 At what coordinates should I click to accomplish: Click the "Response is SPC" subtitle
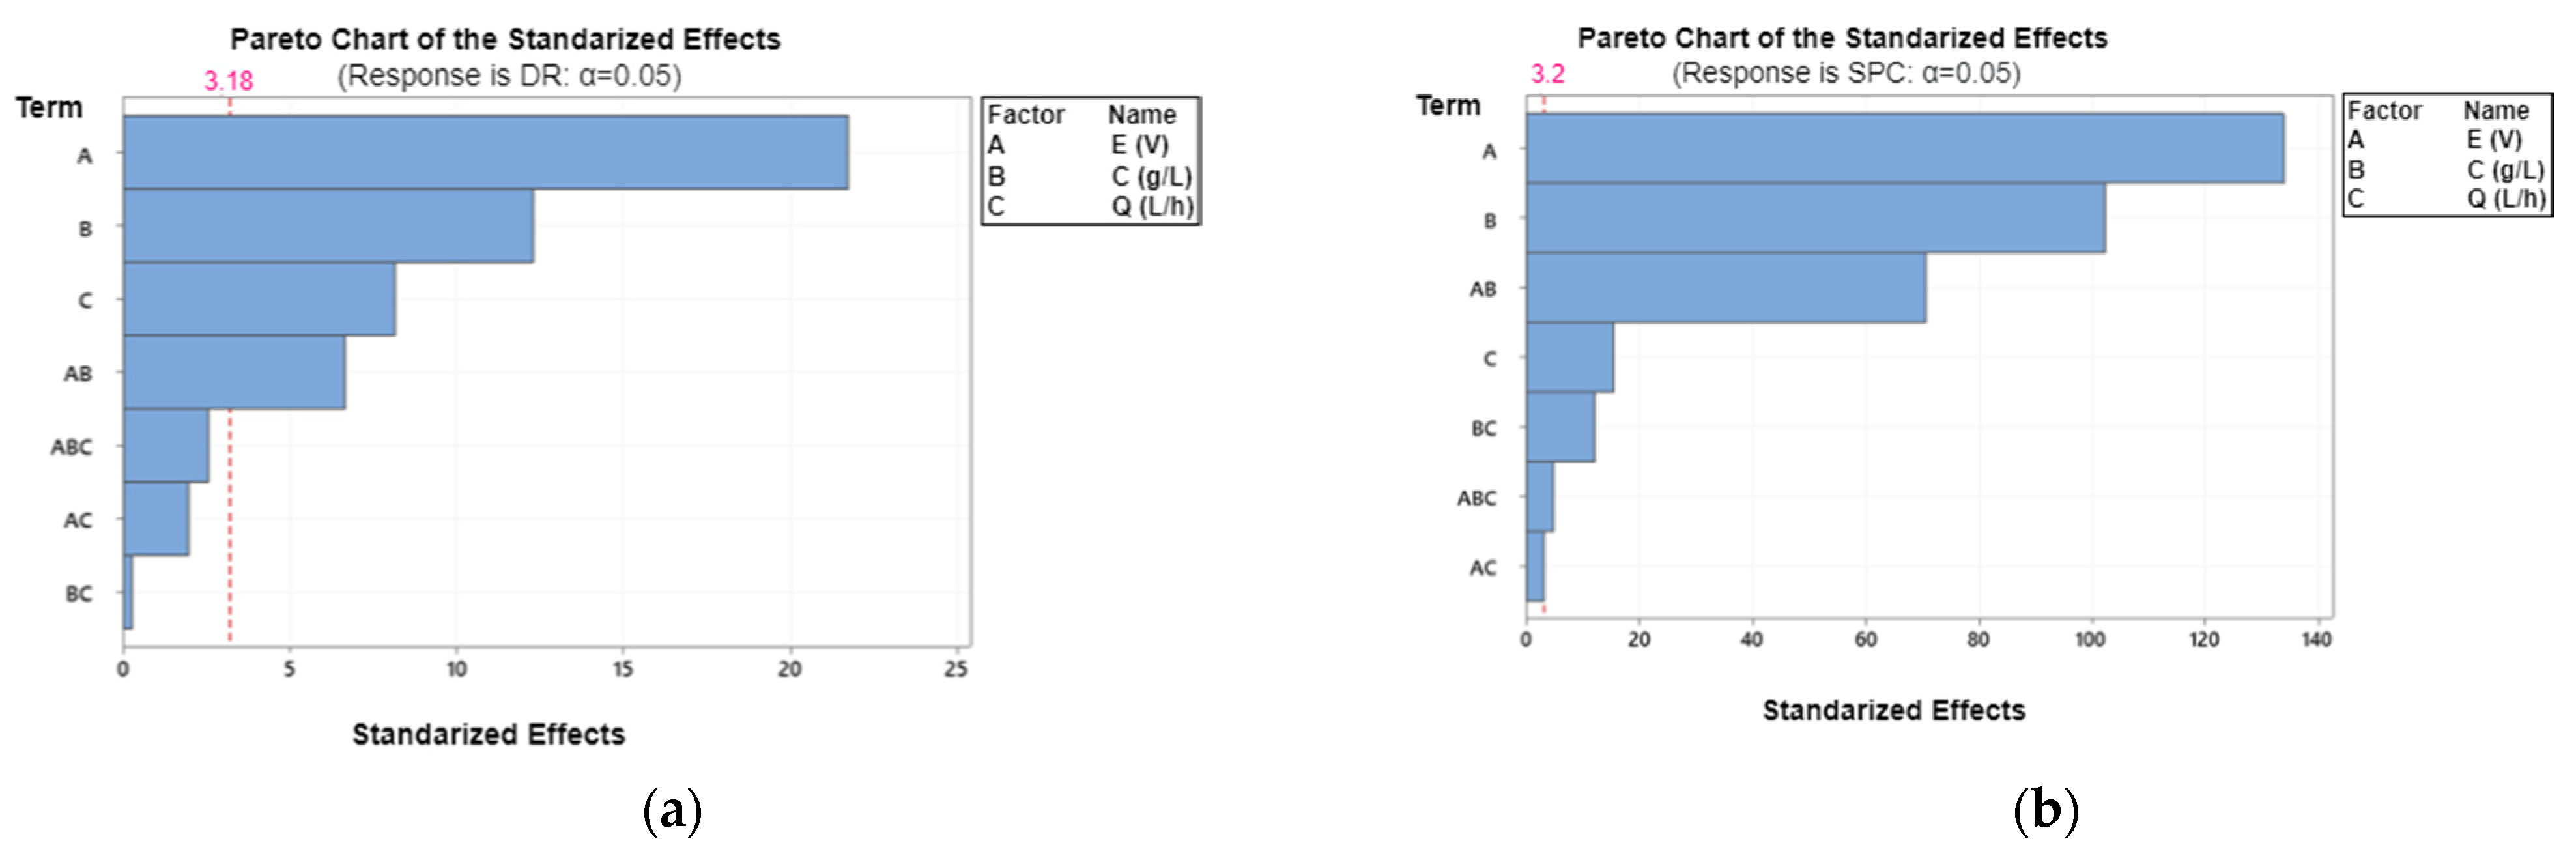point(1845,73)
